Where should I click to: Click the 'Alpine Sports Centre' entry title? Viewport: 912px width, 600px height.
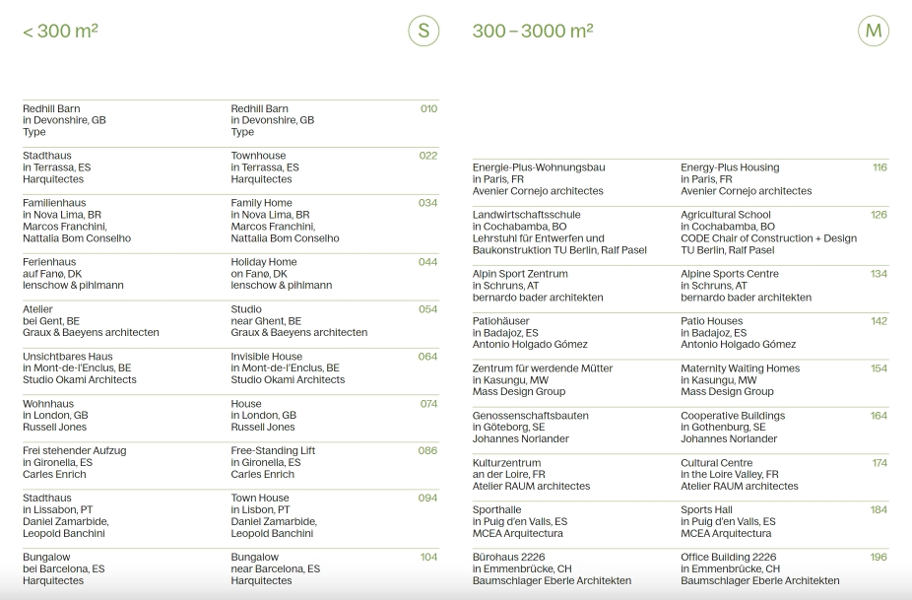coord(730,274)
